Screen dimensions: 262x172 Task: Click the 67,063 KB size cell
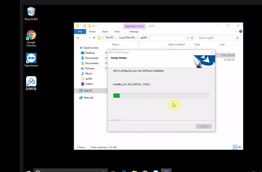click(229, 60)
